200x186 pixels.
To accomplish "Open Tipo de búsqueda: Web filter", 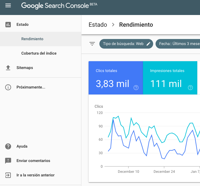I will pyautogui.click(x=123, y=44).
